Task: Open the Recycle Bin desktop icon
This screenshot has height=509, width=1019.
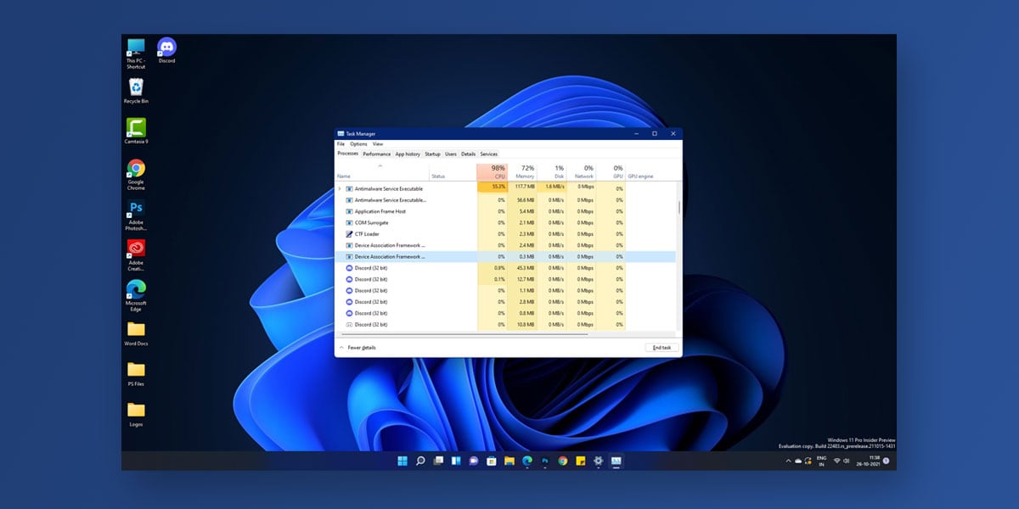Action: [x=136, y=90]
